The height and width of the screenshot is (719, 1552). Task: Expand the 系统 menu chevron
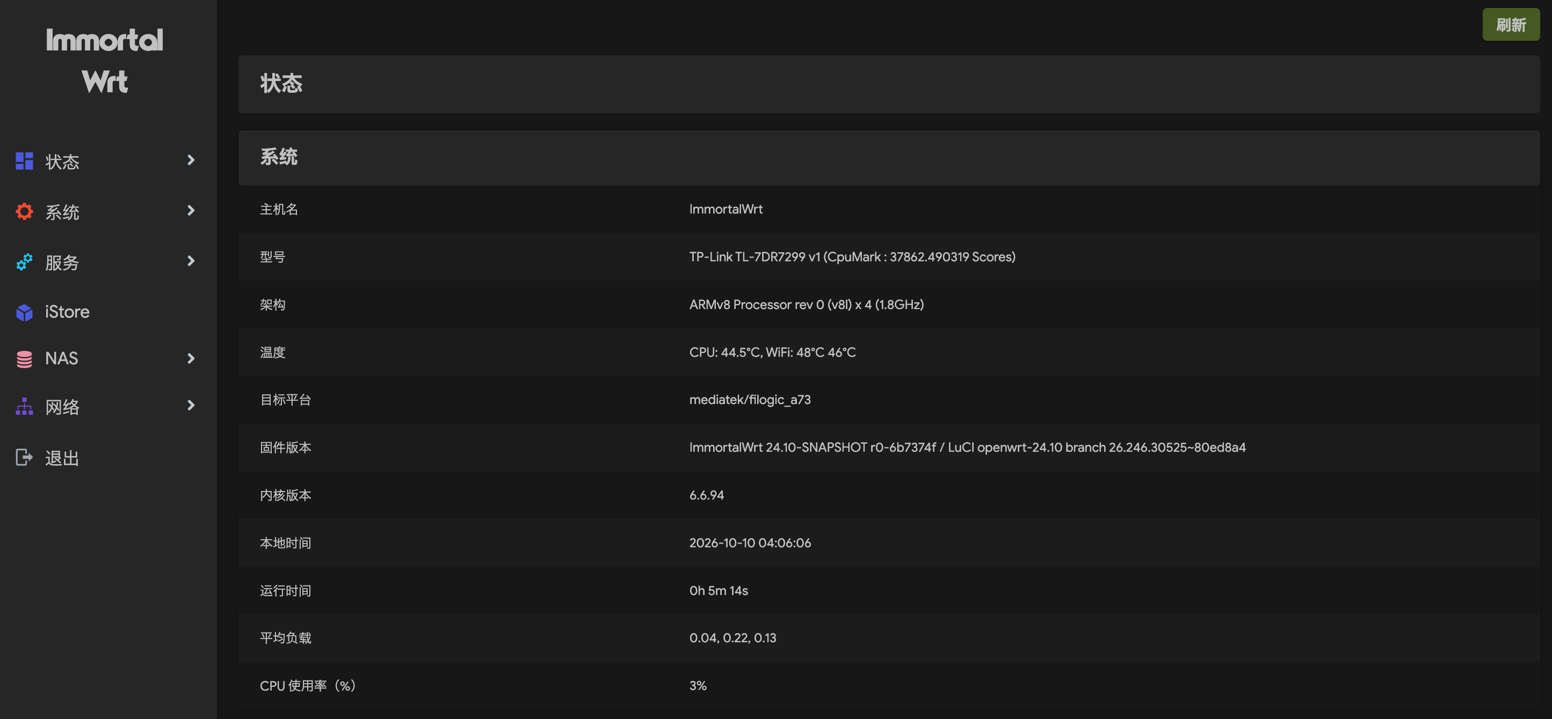[x=191, y=211]
